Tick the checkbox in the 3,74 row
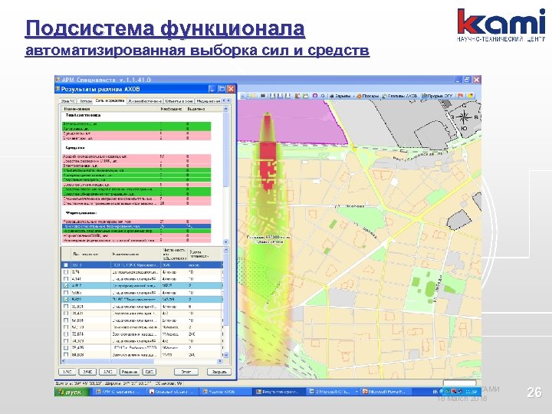Image resolution: width=552 pixels, height=414 pixels. coord(66,272)
